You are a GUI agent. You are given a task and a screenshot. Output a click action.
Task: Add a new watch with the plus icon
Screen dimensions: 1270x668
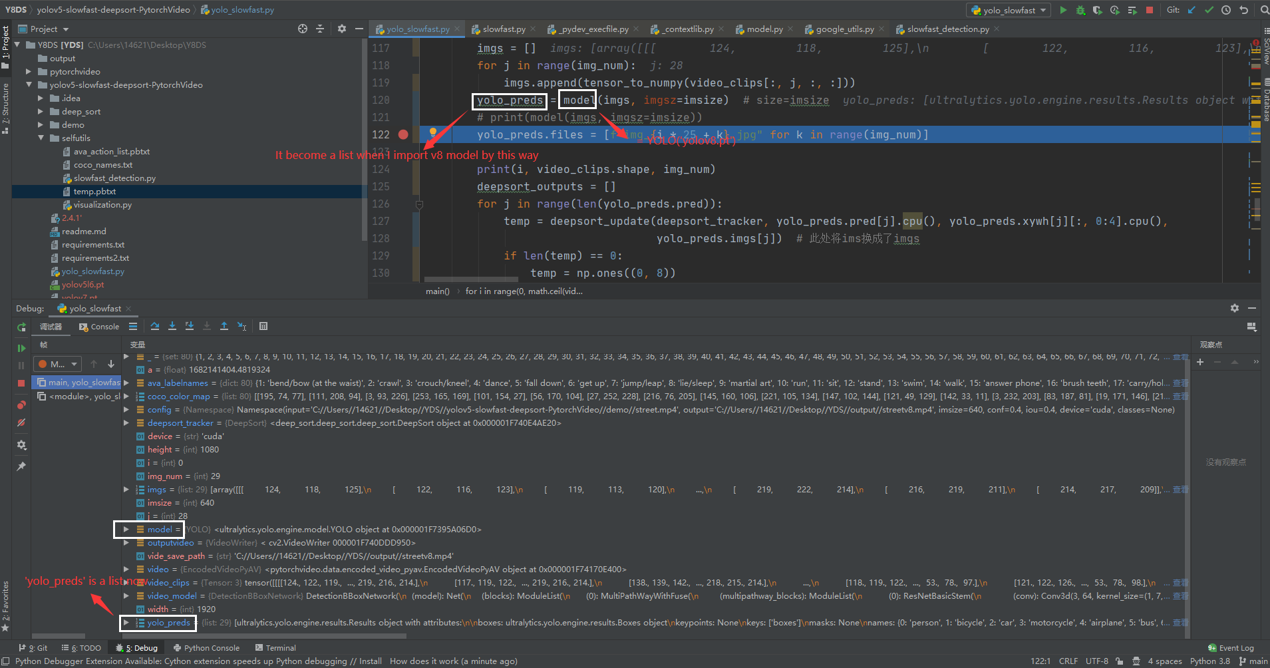[x=1199, y=361]
